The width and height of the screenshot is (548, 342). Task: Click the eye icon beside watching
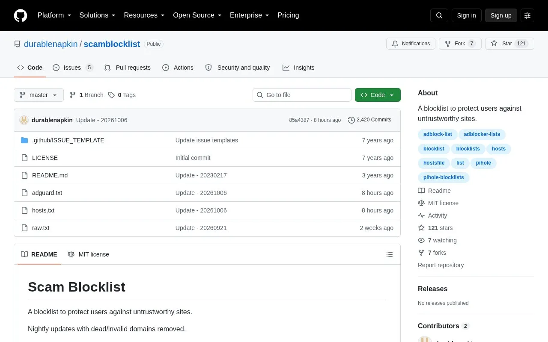(x=421, y=240)
